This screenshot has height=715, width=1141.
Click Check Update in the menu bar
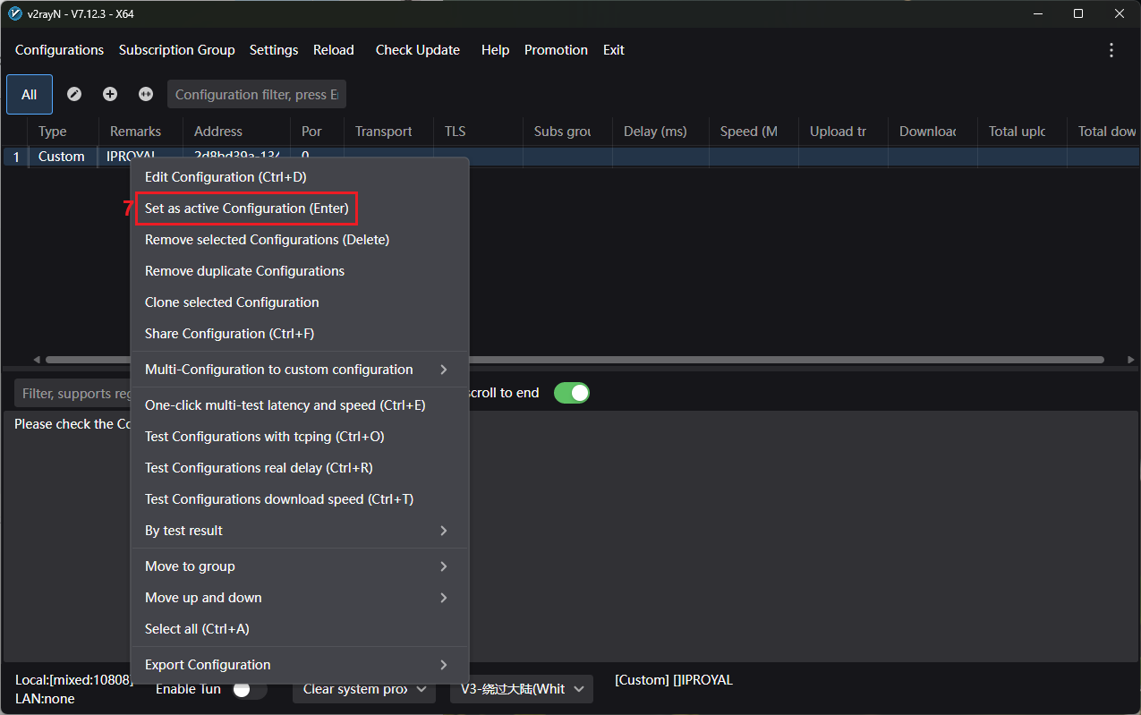click(417, 50)
